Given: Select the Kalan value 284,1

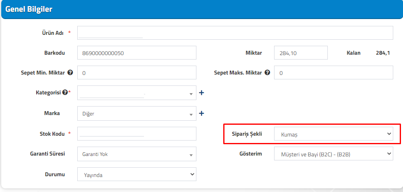Looking at the screenshot, I should point(383,53).
